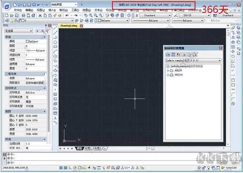Collapse the 常规 properties section
The width and height of the screenshot is (243, 173).
45,37
